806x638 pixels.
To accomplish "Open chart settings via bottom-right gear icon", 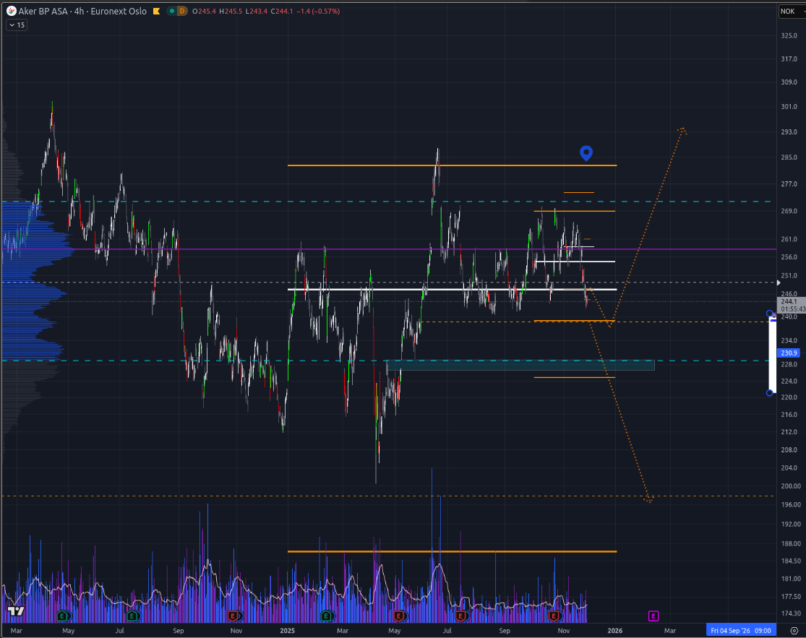I will click(794, 631).
